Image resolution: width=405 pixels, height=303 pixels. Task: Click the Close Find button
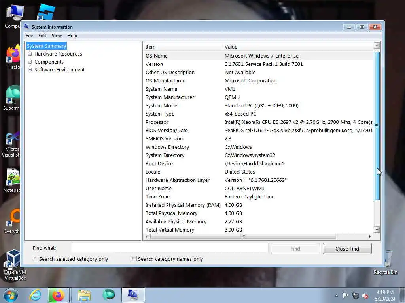347,249
